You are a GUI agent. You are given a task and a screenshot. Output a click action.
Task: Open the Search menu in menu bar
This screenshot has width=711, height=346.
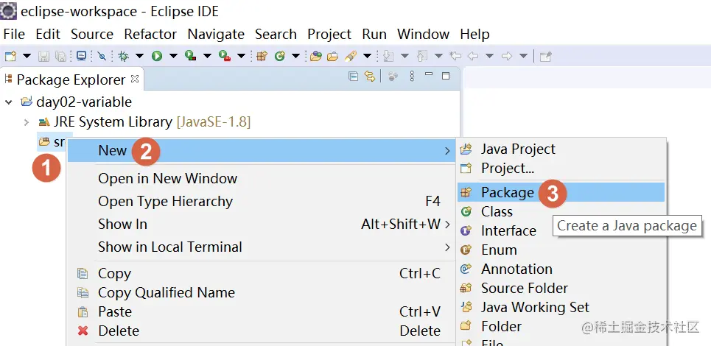click(x=276, y=34)
